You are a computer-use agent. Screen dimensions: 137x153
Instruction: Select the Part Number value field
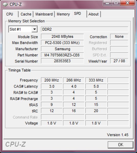62,55
